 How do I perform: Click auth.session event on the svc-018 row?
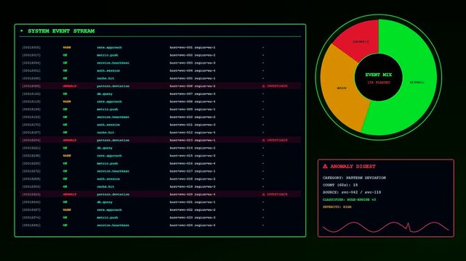point(108,179)
